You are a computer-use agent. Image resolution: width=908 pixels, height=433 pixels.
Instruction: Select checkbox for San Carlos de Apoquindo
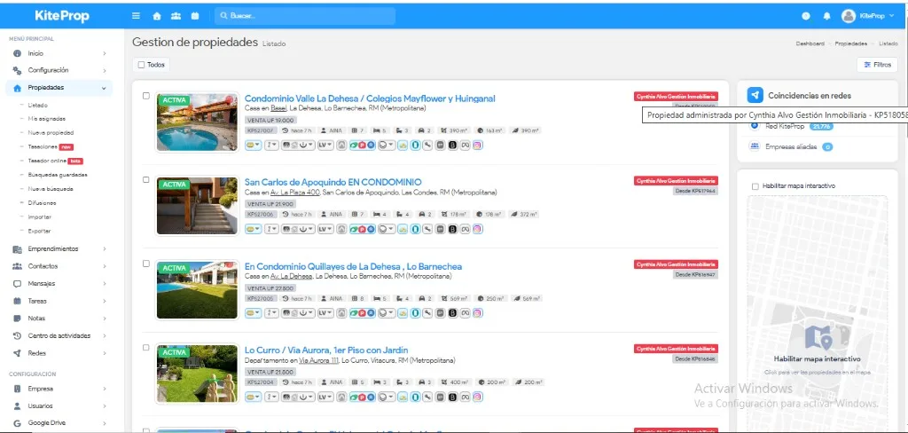(x=146, y=179)
